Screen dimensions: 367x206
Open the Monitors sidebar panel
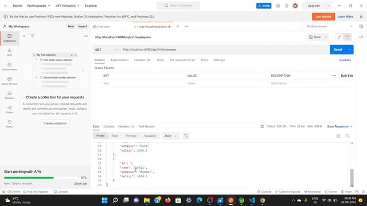[x=9, y=95]
